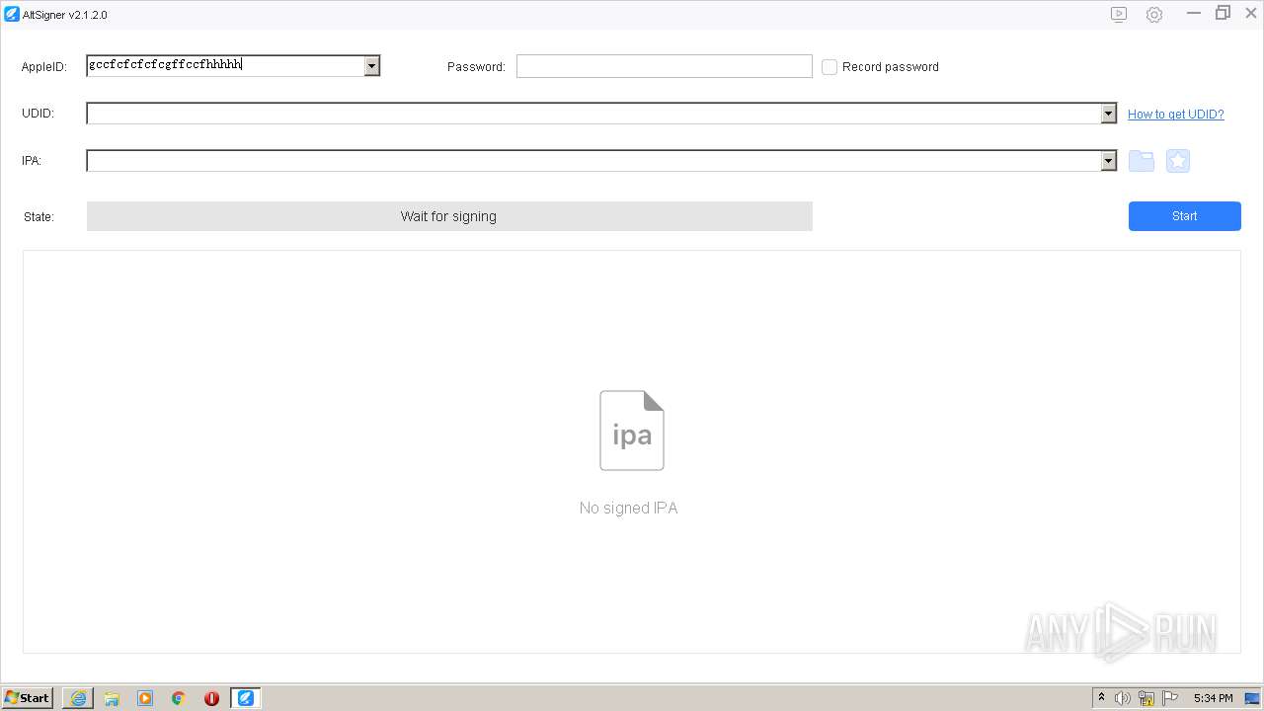Launch Google Chrome from taskbar
The width and height of the screenshot is (1264, 711).
point(179,698)
